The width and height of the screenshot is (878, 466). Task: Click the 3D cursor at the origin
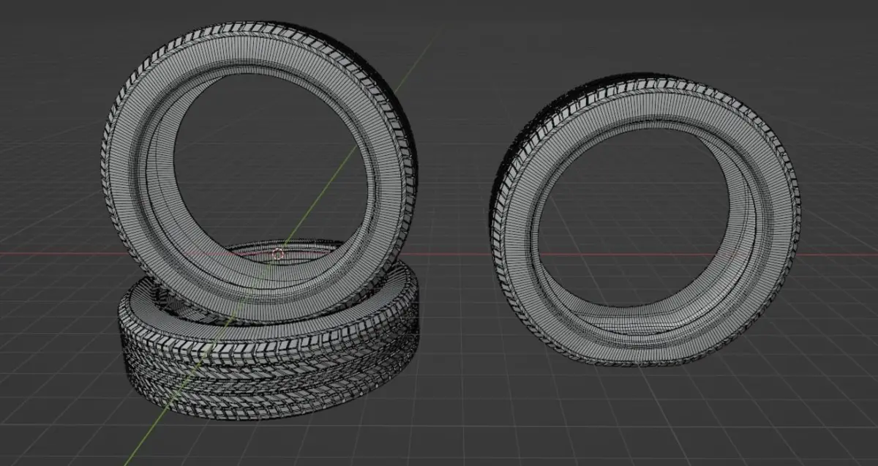[x=278, y=255]
